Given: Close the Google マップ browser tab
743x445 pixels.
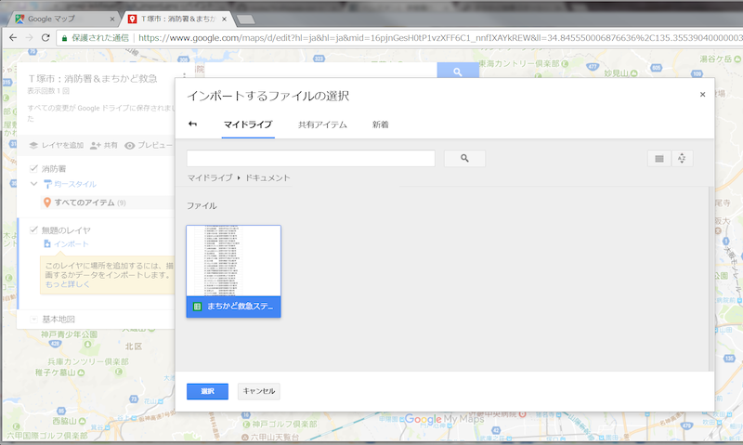Looking at the screenshot, I should (112, 19).
